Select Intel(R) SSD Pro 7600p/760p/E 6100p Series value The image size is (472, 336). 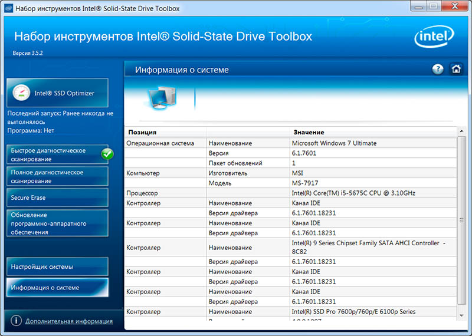pyautogui.click(x=373, y=311)
